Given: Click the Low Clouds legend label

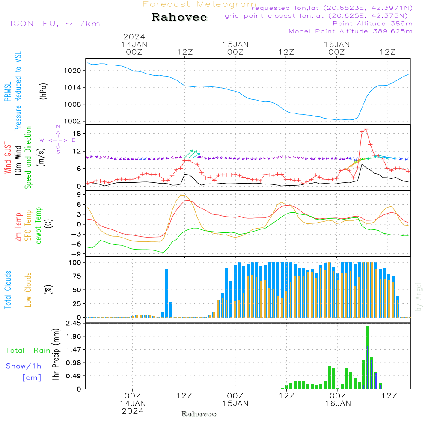Looking at the screenshot, I should 28,290.
